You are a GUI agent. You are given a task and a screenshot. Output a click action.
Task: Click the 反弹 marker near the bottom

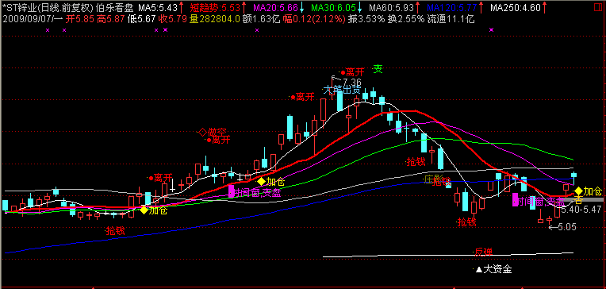pos(483,252)
